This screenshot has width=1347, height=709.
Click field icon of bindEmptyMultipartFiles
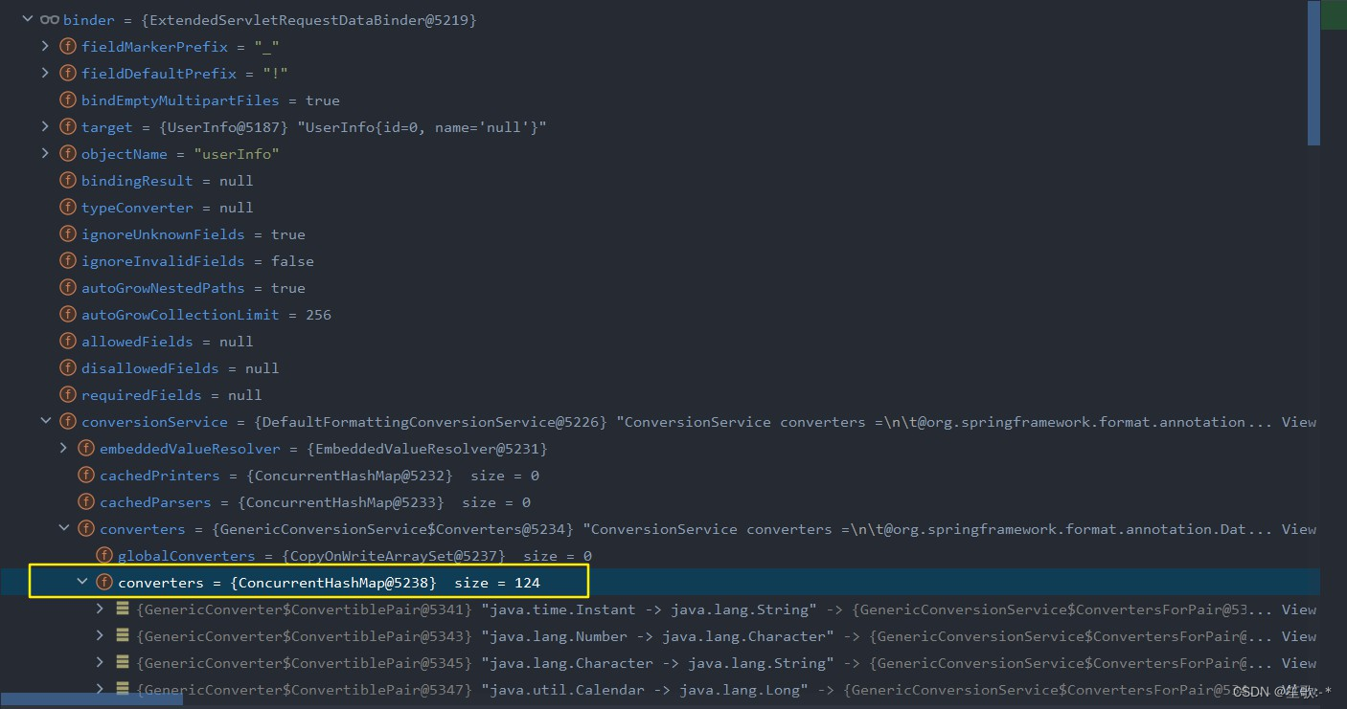67,100
